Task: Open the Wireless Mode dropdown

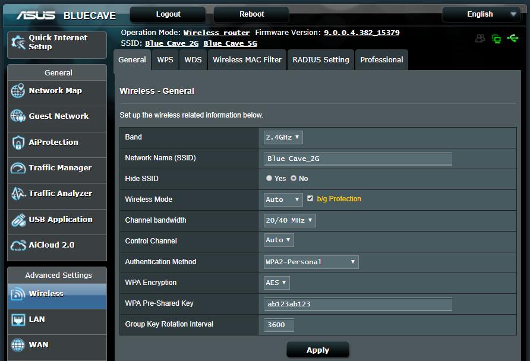Action: (x=283, y=199)
